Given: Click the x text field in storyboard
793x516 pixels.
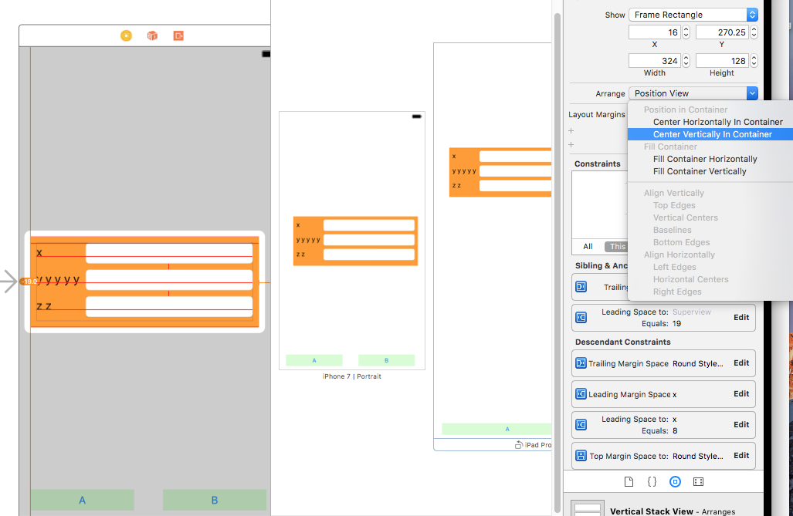Looking at the screenshot, I should coord(169,253).
